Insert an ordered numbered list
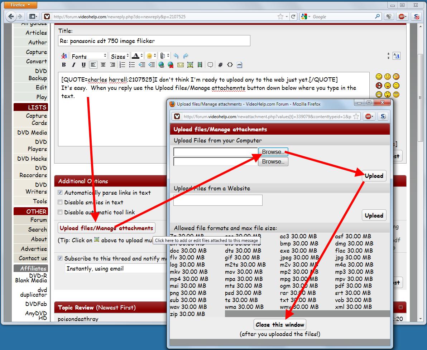Viewport: 427px width, 350px height. click(x=122, y=65)
